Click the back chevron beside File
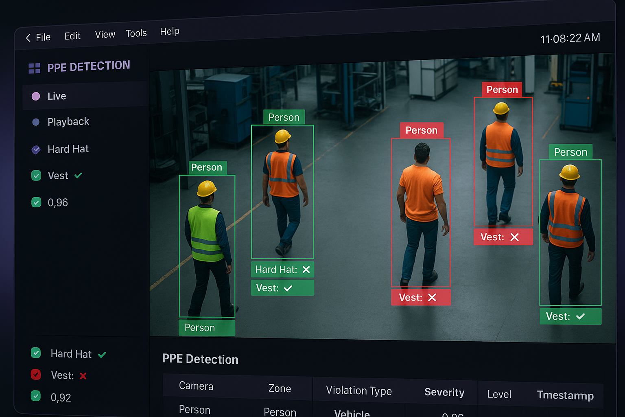This screenshot has height=417, width=625. 28,38
